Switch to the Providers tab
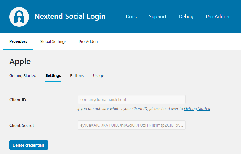The width and height of the screenshot is (241, 154). [18, 41]
